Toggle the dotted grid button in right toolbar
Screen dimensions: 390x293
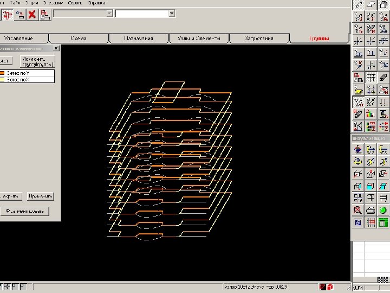point(370,78)
